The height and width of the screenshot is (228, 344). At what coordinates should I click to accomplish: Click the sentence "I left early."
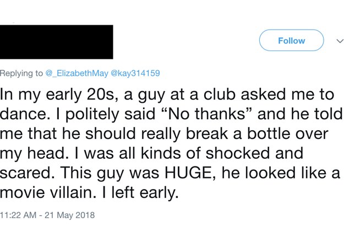point(139,192)
